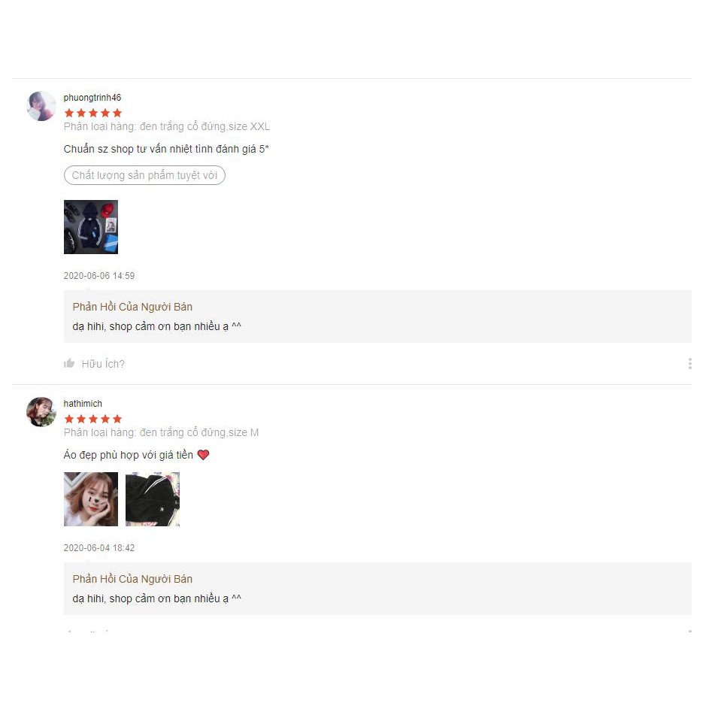Click the seller reply to hathimich's review

click(x=377, y=589)
